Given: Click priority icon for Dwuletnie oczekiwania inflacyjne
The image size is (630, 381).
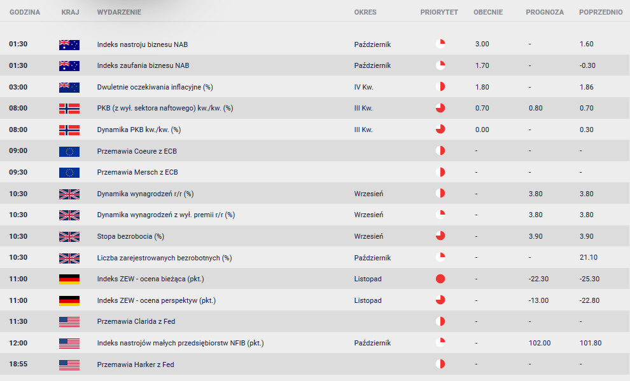Looking at the screenshot, I should pyautogui.click(x=440, y=86).
